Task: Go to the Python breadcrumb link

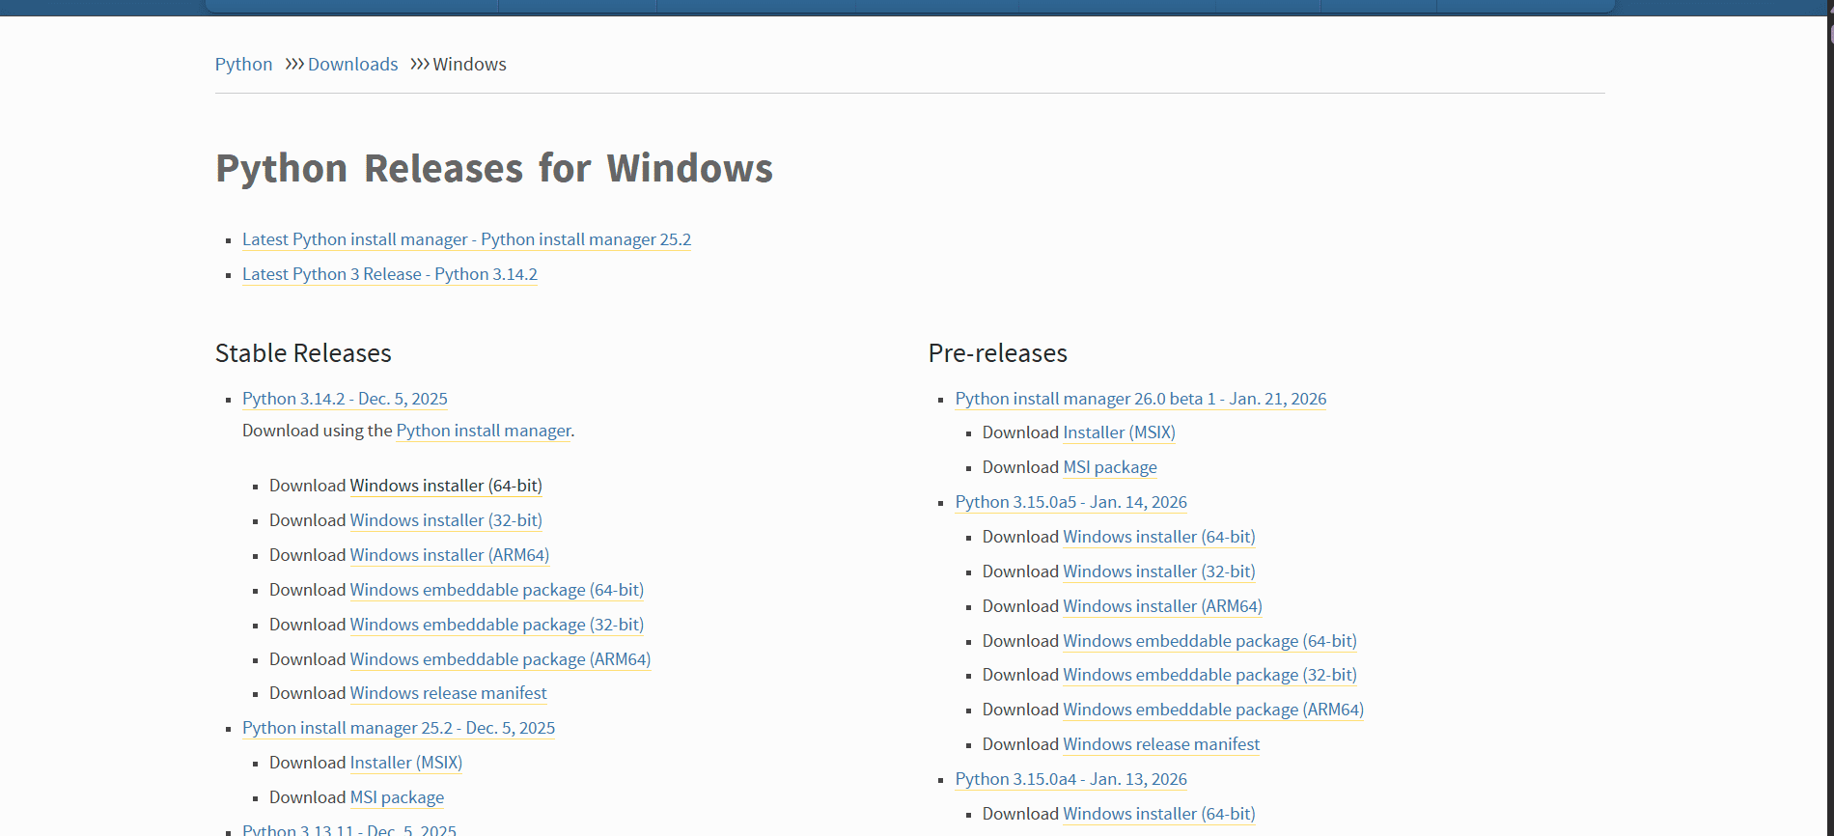Action: (x=243, y=64)
